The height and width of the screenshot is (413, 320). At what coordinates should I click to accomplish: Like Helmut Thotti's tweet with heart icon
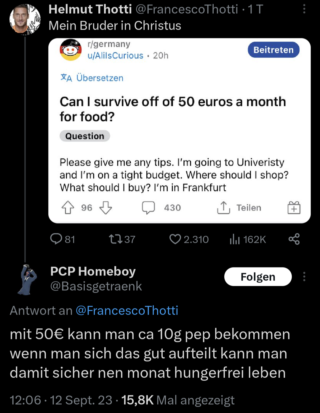[x=175, y=239]
